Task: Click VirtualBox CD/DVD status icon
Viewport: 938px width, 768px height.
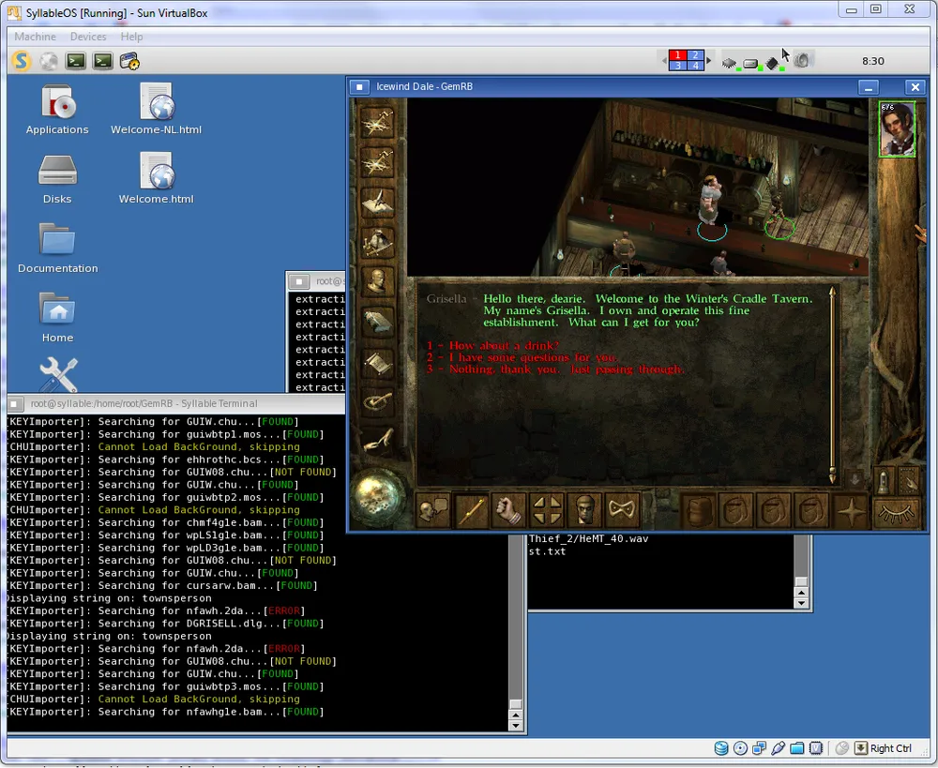Action: pos(741,748)
